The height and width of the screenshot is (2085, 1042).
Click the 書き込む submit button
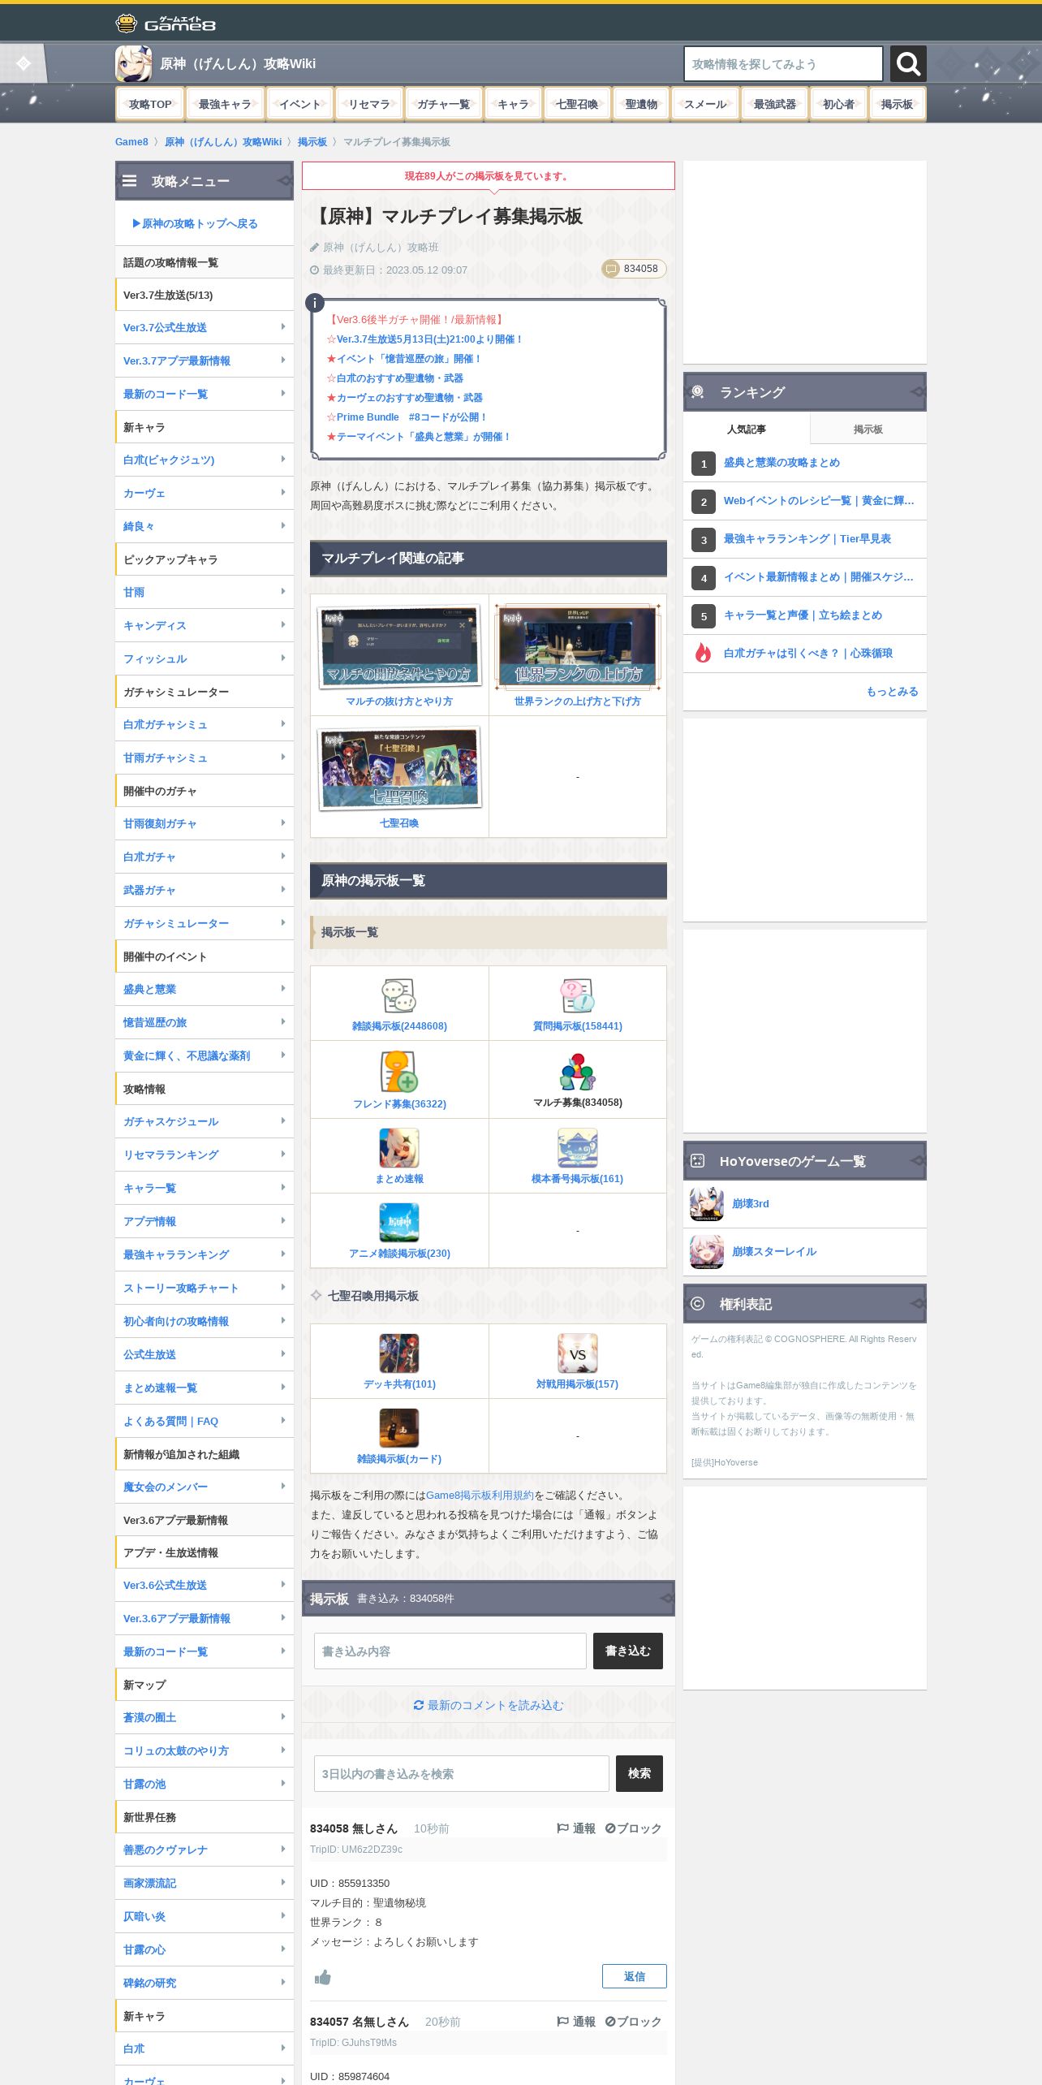[x=628, y=1651]
